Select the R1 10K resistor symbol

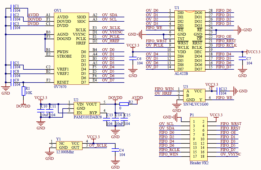23,91
